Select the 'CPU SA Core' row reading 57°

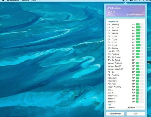(x=126, y=48)
